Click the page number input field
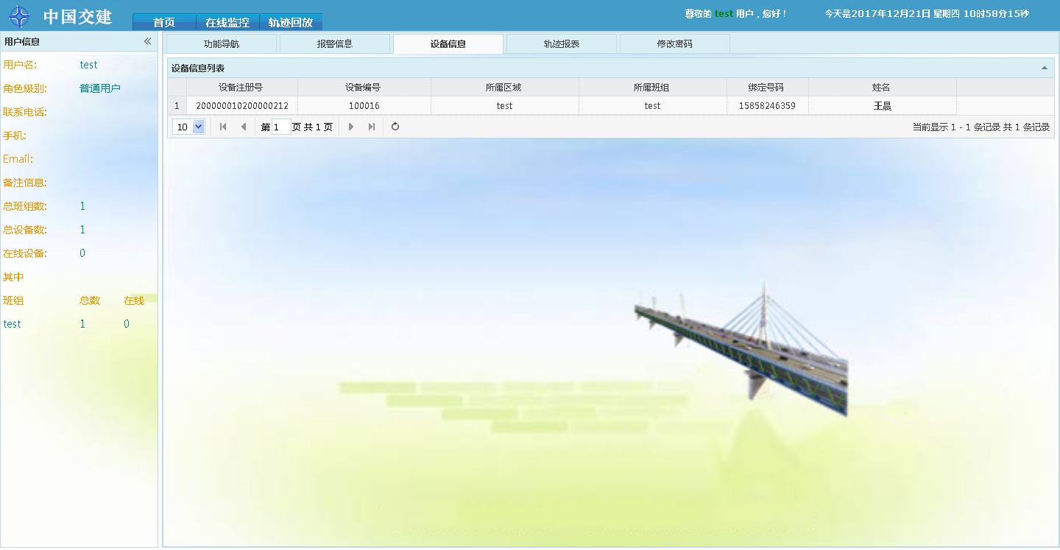Image resolution: width=1060 pixels, height=550 pixels. point(281,127)
